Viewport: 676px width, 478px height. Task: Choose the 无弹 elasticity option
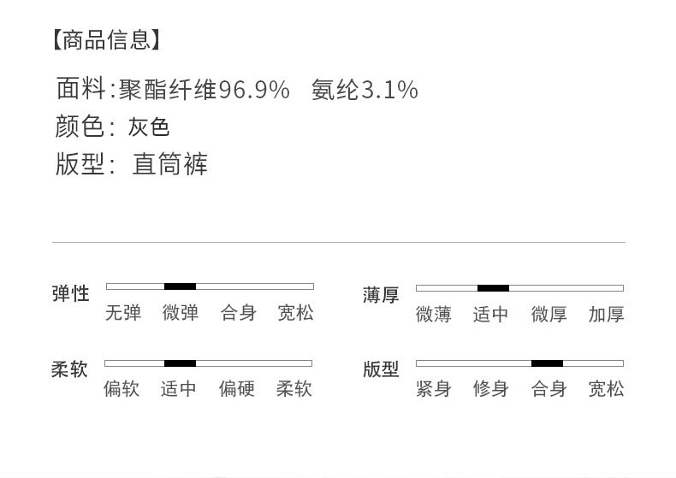(x=123, y=313)
